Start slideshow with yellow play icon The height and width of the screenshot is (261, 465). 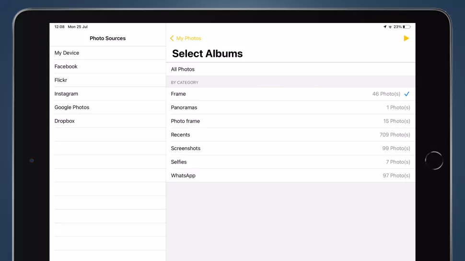click(407, 38)
